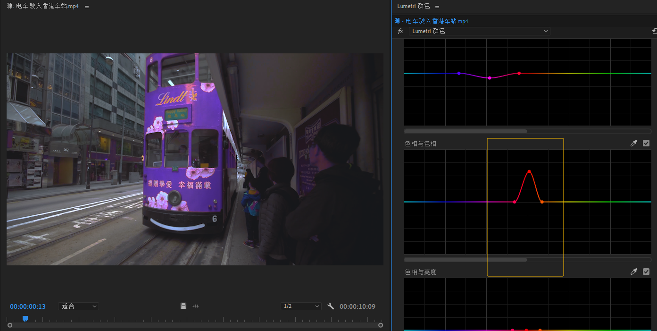This screenshot has width=657, height=331.
Task: Select the magenta dip point on top curve
Action: 490,78
